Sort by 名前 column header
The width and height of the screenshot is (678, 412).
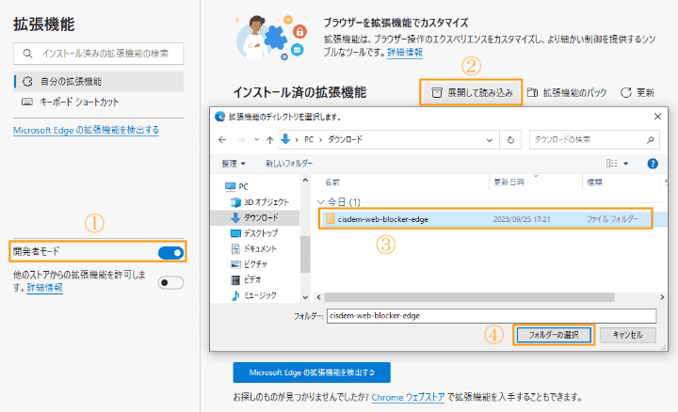click(332, 182)
